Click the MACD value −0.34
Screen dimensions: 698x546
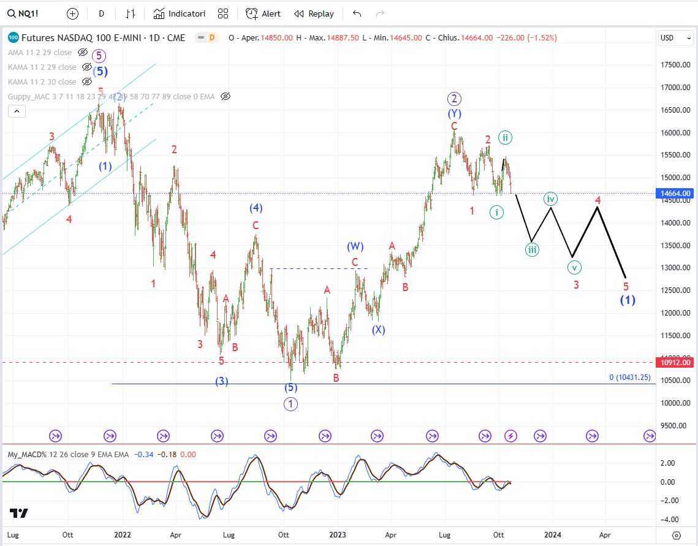coord(144,454)
